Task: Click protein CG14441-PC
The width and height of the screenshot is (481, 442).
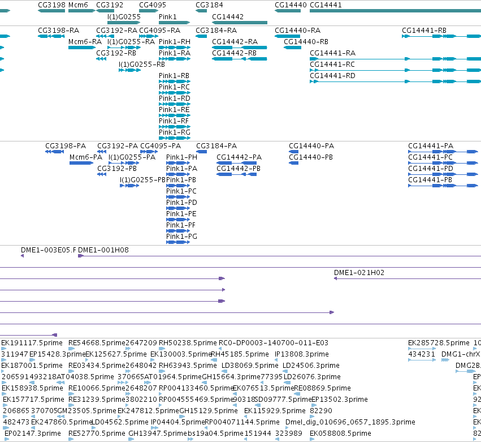Action: [430, 157]
